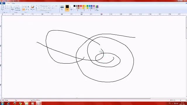Open the Rotate dropdown menu
187x105 pixels.
(x=18, y=10)
